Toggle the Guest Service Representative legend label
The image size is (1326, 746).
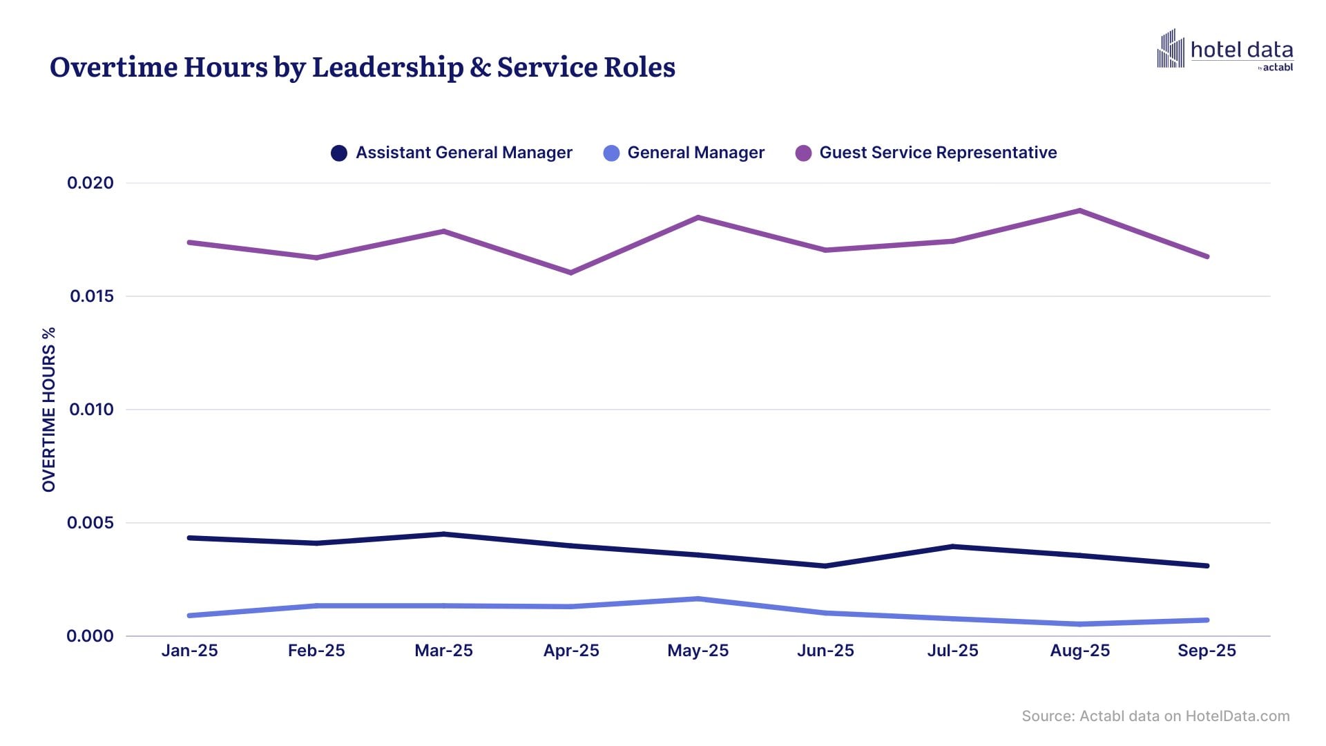(937, 153)
